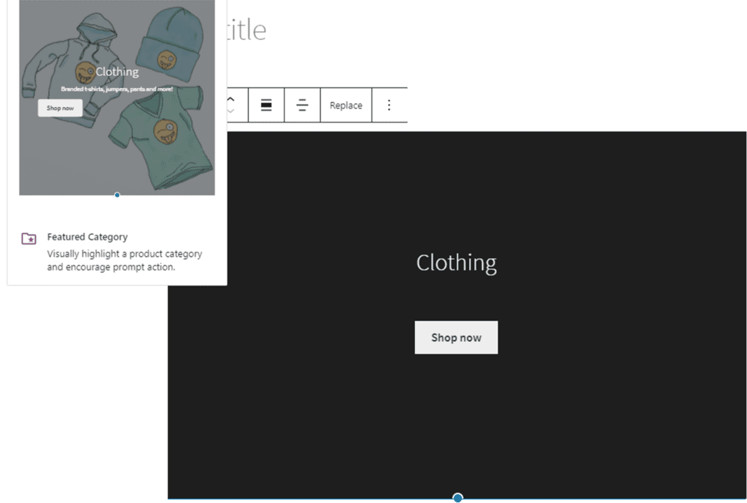Viewport: 747px width, 503px height.
Task: Click the wide alignment icon in the toolbar
Action: click(266, 104)
